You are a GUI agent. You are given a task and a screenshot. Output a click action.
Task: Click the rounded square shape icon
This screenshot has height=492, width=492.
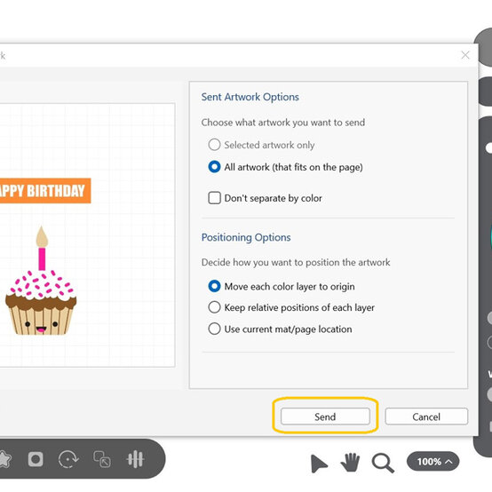point(36,459)
